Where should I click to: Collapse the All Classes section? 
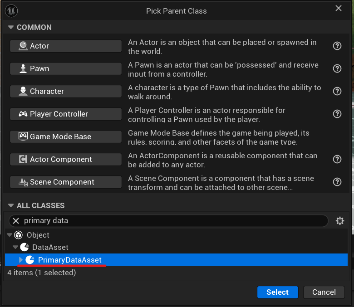click(x=10, y=205)
